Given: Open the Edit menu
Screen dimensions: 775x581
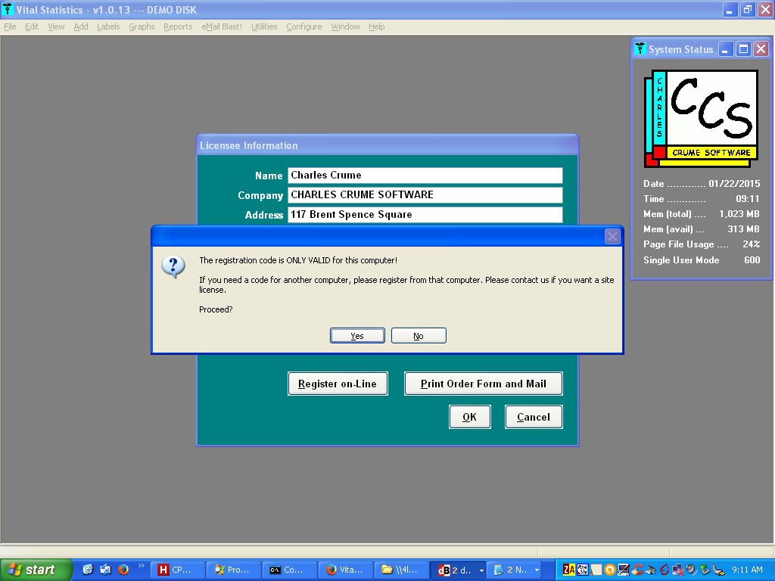Looking at the screenshot, I should [x=32, y=26].
